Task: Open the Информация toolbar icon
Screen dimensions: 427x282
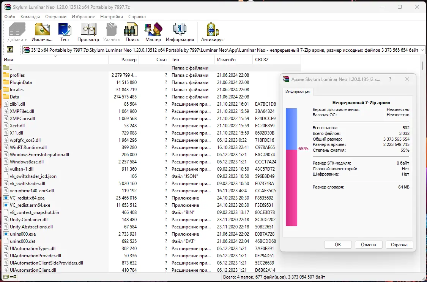Action: [x=180, y=29]
